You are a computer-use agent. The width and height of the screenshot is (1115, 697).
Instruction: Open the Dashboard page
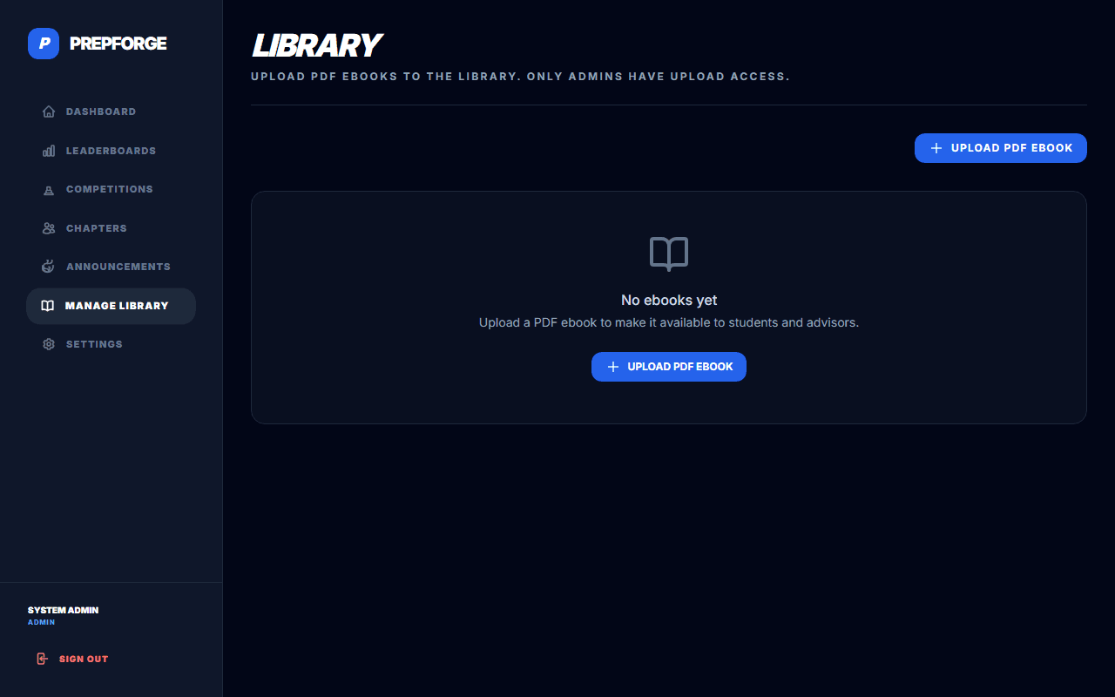(100, 111)
